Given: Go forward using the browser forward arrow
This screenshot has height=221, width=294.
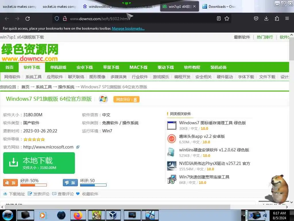Looking at the screenshot, I should [17, 19].
